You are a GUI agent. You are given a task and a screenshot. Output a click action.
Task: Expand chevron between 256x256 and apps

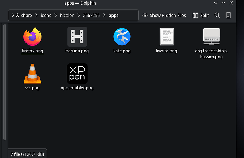pos(104,15)
